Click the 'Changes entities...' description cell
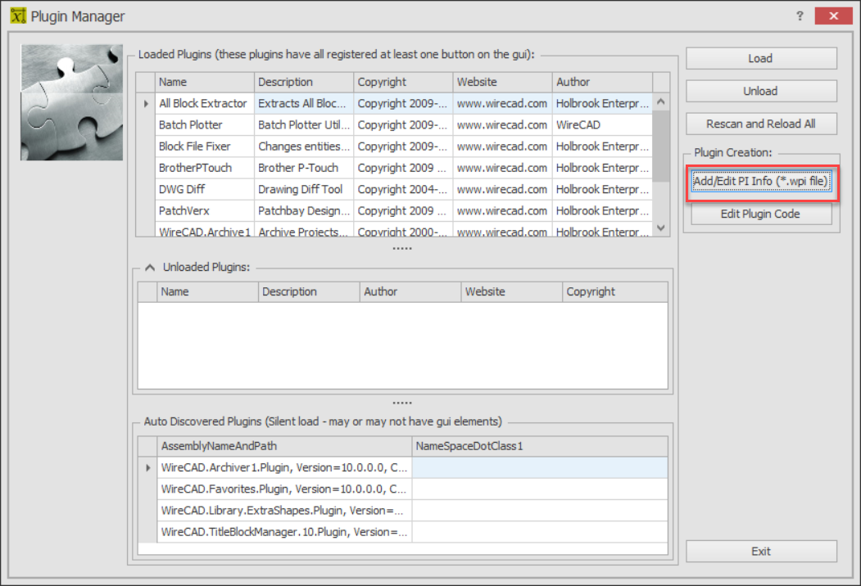The width and height of the screenshot is (861, 586). click(304, 146)
